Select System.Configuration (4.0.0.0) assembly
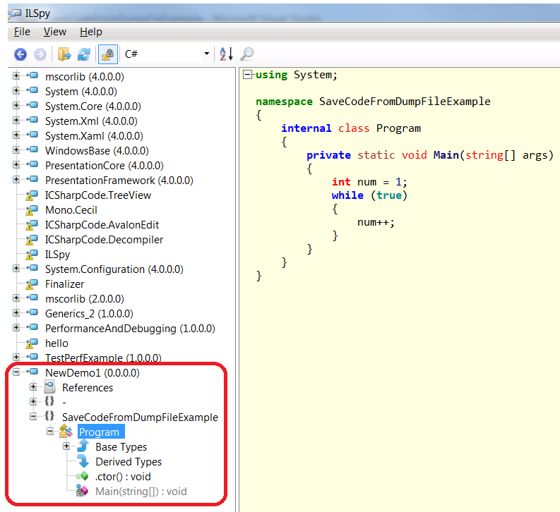The width and height of the screenshot is (560, 512). (x=114, y=269)
